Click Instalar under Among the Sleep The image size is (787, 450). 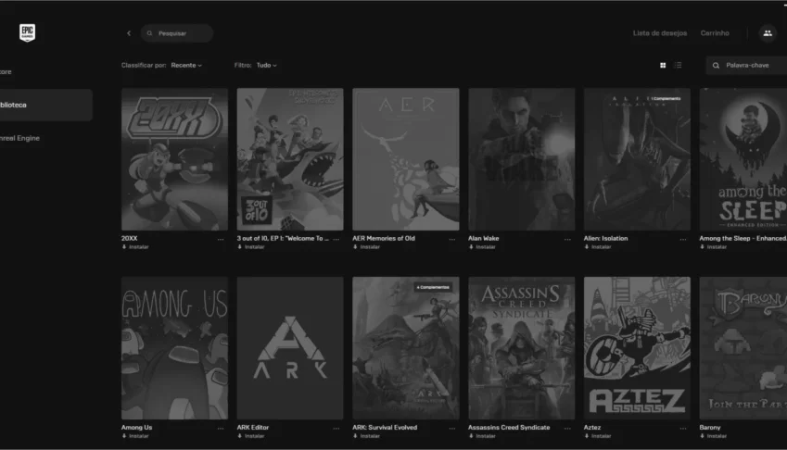713,247
